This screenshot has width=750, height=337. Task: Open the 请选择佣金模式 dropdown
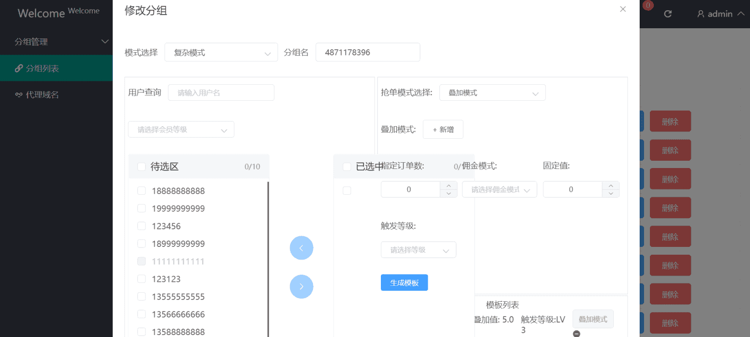[x=500, y=189]
